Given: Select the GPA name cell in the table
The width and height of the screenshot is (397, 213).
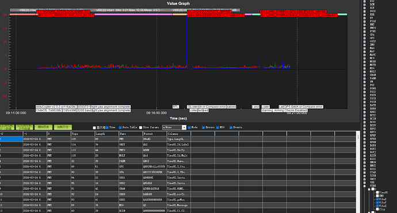Looking at the screenshot, I should 131,172.
